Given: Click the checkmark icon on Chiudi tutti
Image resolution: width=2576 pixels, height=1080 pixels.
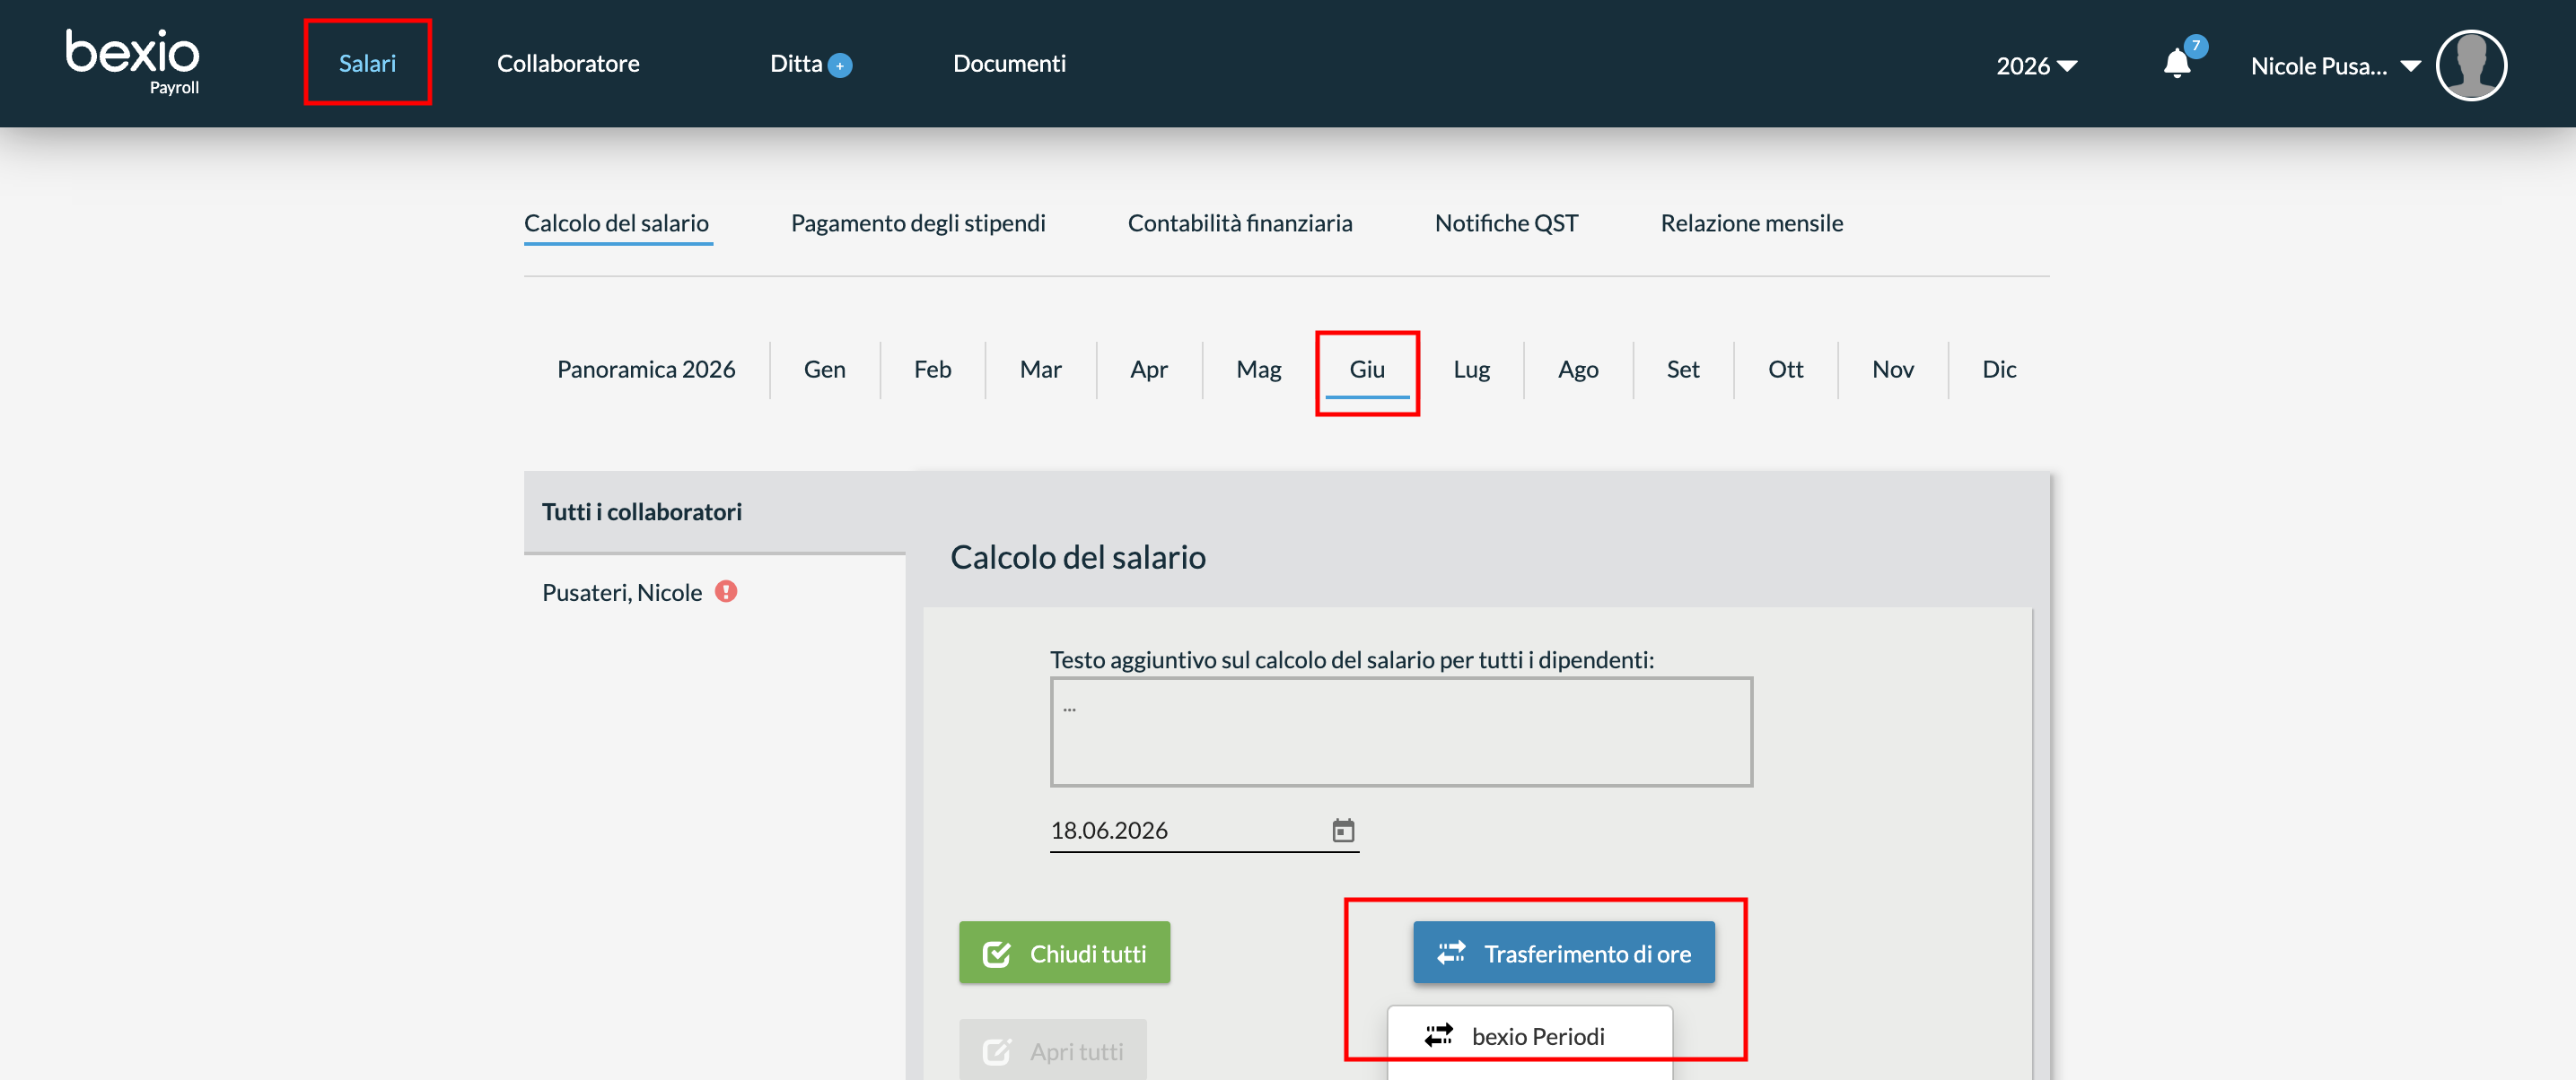Looking at the screenshot, I should (997, 954).
